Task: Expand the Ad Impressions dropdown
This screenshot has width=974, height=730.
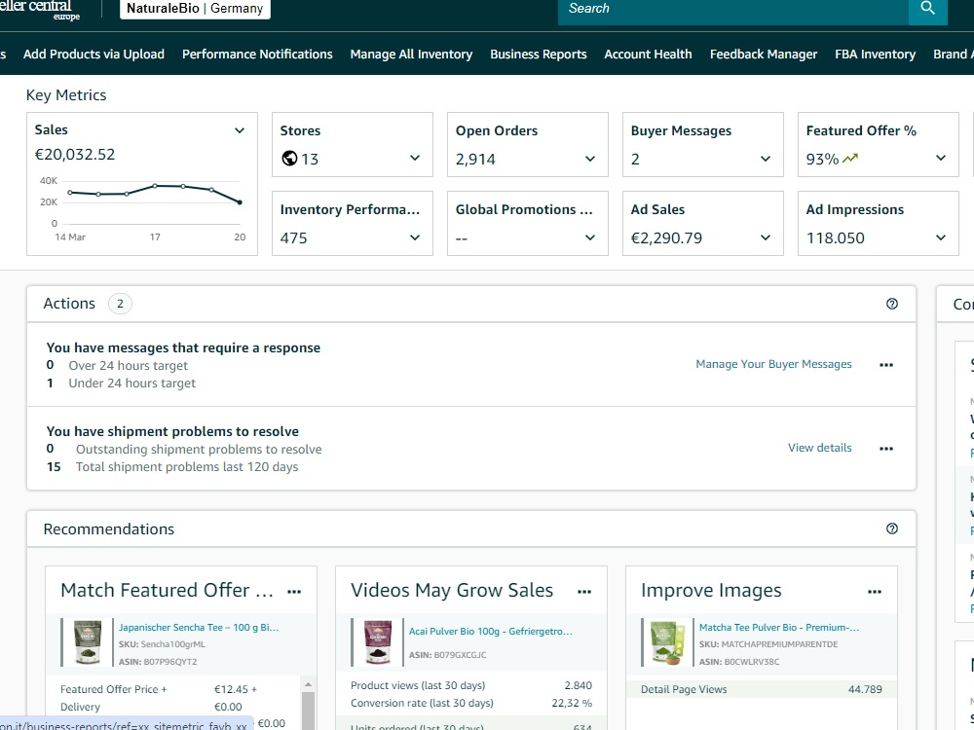Action: coord(941,237)
